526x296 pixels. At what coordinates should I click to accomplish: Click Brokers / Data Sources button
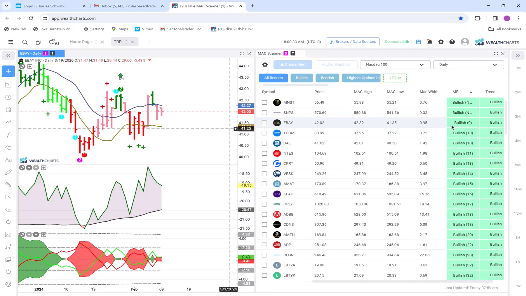point(353,42)
